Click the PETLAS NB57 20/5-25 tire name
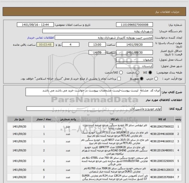189x183 pixels. pyautogui.click(x=115, y=141)
